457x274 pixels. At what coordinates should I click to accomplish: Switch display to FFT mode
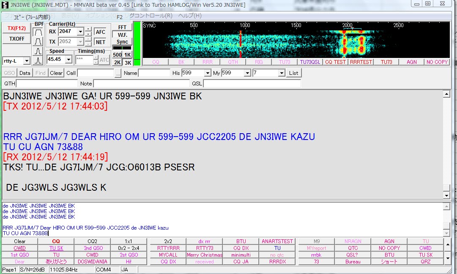122,27
